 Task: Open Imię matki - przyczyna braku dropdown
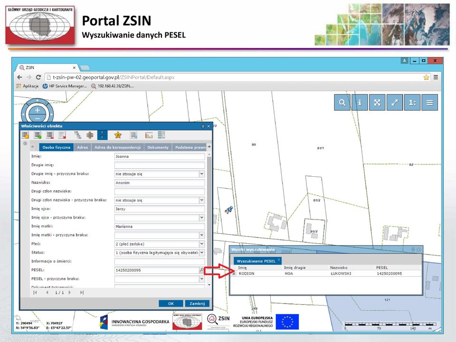(x=201, y=235)
